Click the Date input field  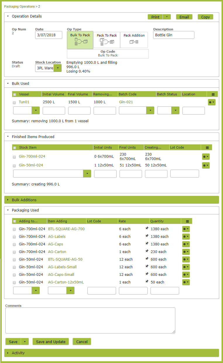49,35
